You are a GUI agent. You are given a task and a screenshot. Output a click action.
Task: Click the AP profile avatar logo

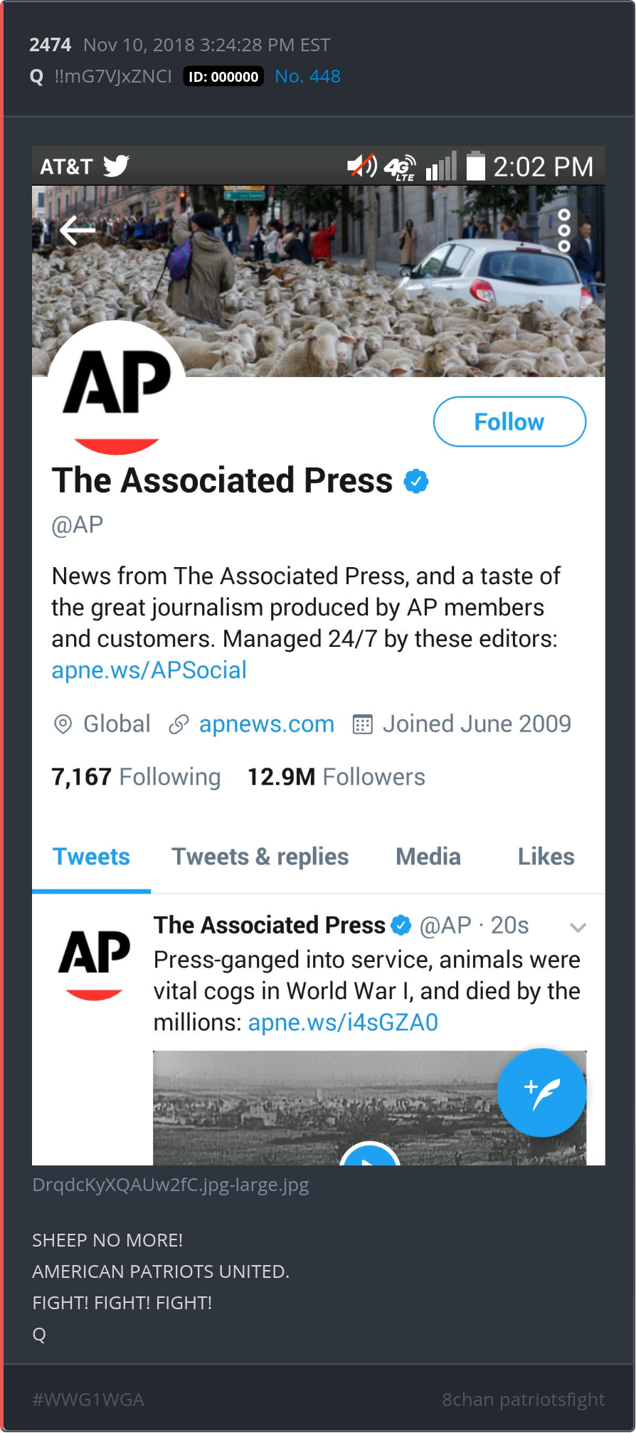point(117,388)
